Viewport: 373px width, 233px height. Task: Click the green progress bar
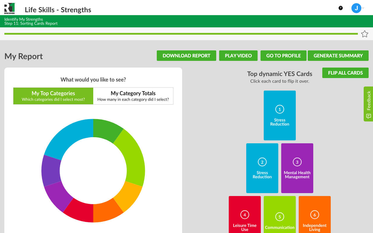pos(181,34)
